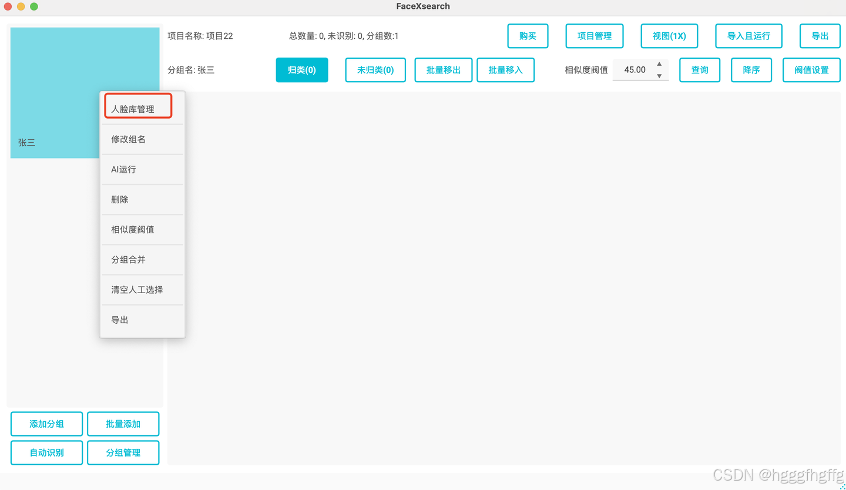
Task: Decrease similarity threshold with down arrow
Action: click(659, 76)
